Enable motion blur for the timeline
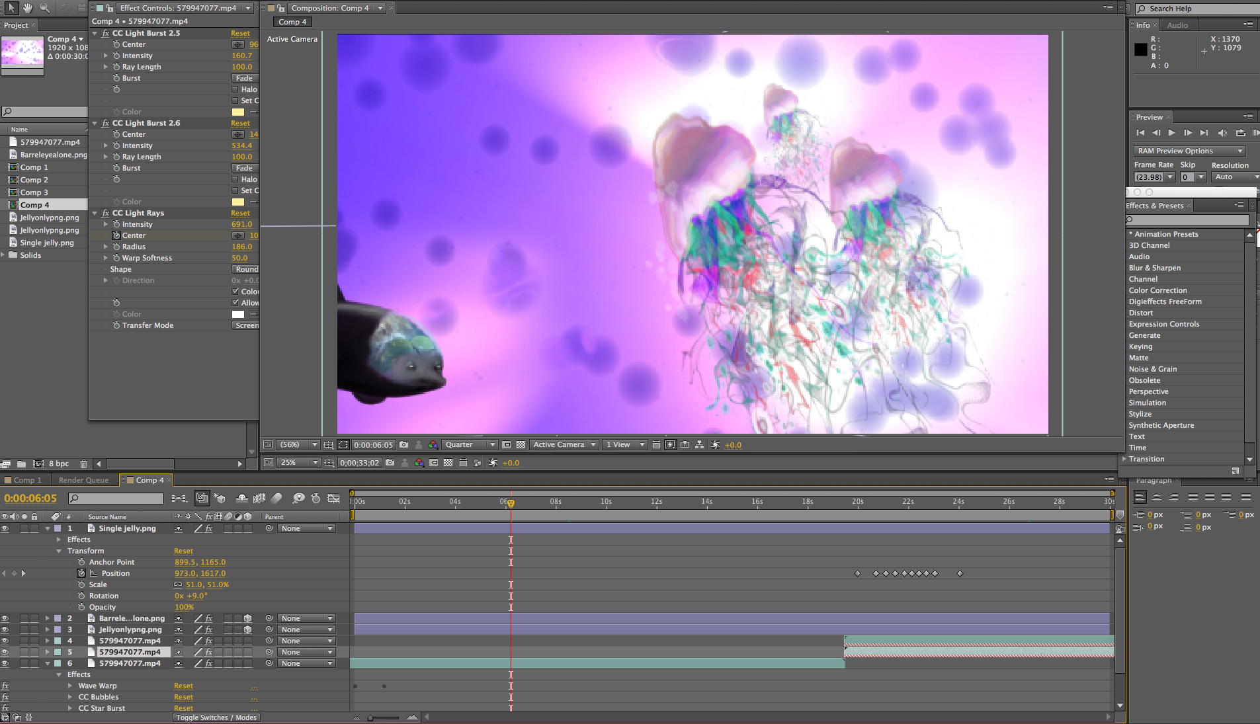The width and height of the screenshot is (1260, 724). click(x=276, y=499)
